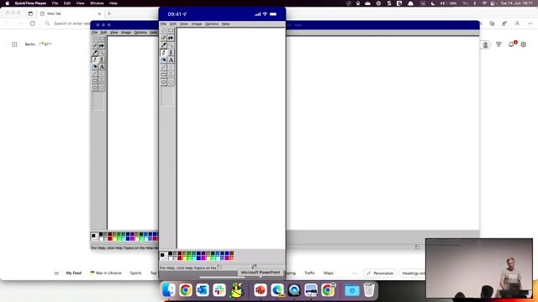
Task: Open Options menu in wide Paint window behind
Action: point(140,33)
